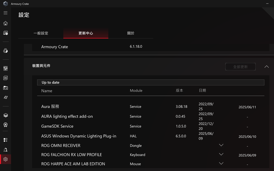Click the 2025/06/10 date value

click(x=247, y=137)
